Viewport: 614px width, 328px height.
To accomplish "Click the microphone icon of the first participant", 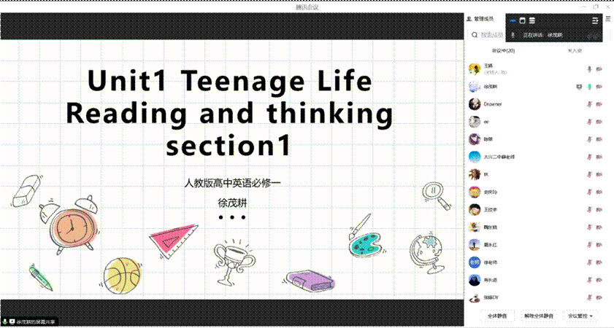I will pyautogui.click(x=589, y=69).
